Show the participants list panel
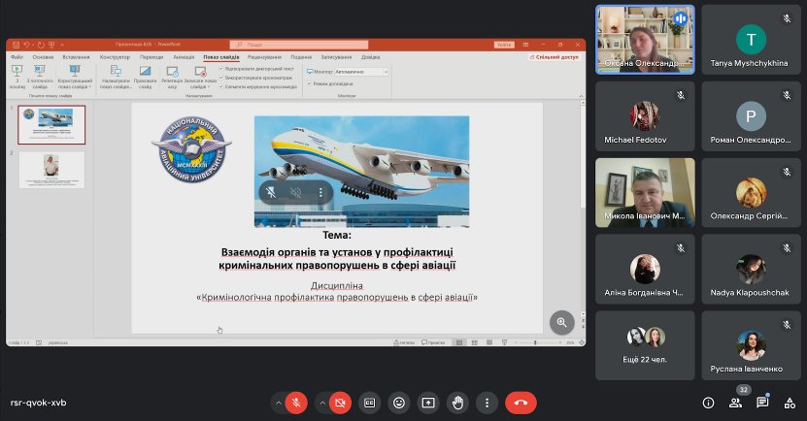This screenshot has height=421, width=807. pyautogui.click(x=735, y=402)
